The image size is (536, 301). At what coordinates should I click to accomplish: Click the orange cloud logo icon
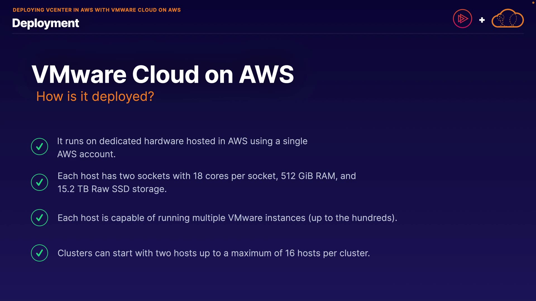508,18
